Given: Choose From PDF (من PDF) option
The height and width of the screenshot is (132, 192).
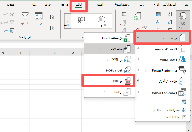Looking at the screenshot, I should coord(108,81).
